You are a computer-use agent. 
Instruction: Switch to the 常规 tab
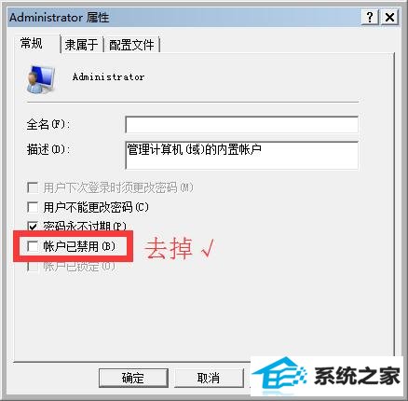tap(31, 43)
